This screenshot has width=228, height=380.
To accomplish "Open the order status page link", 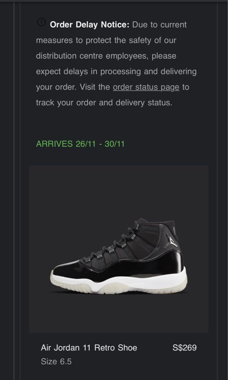I will point(146,87).
